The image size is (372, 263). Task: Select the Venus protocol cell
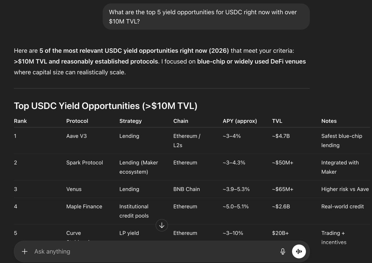pos(74,189)
